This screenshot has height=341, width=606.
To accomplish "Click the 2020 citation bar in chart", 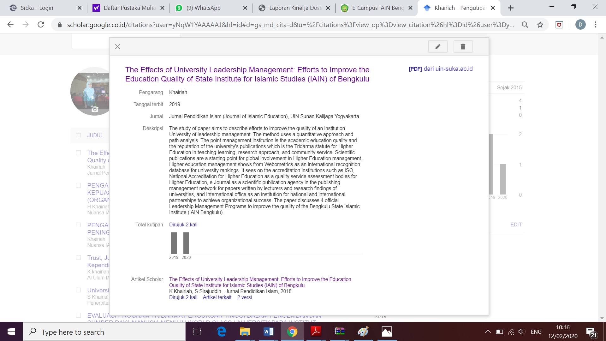I will coord(186,243).
